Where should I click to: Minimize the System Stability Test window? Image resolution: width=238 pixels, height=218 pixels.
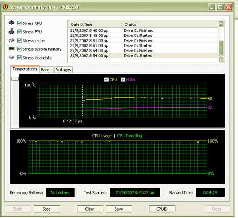pos(212,7)
